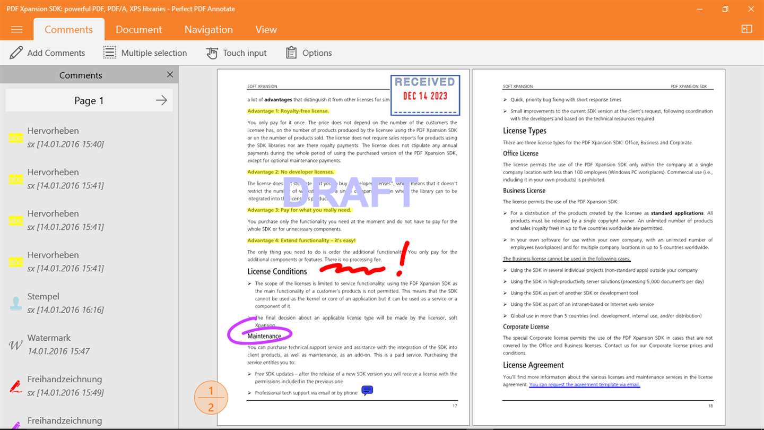
Task: Click the page 1/2 indicator circle
Action: 211,398
